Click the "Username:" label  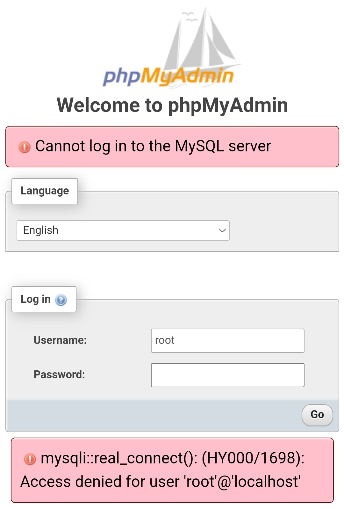click(60, 340)
